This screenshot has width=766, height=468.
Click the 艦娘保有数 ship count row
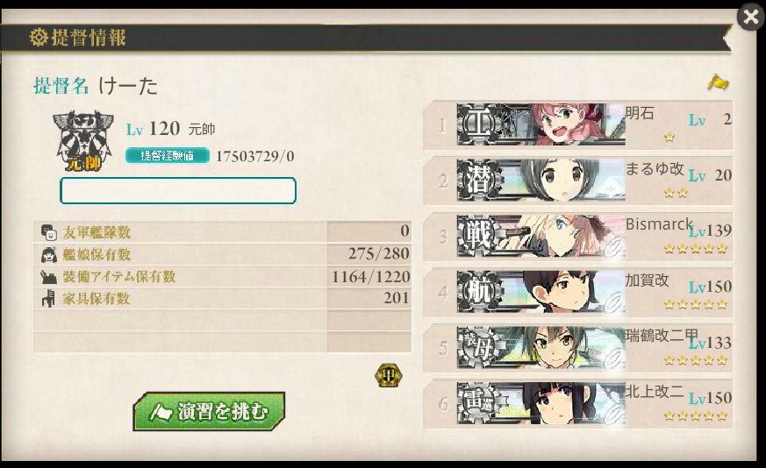[222, 254]
